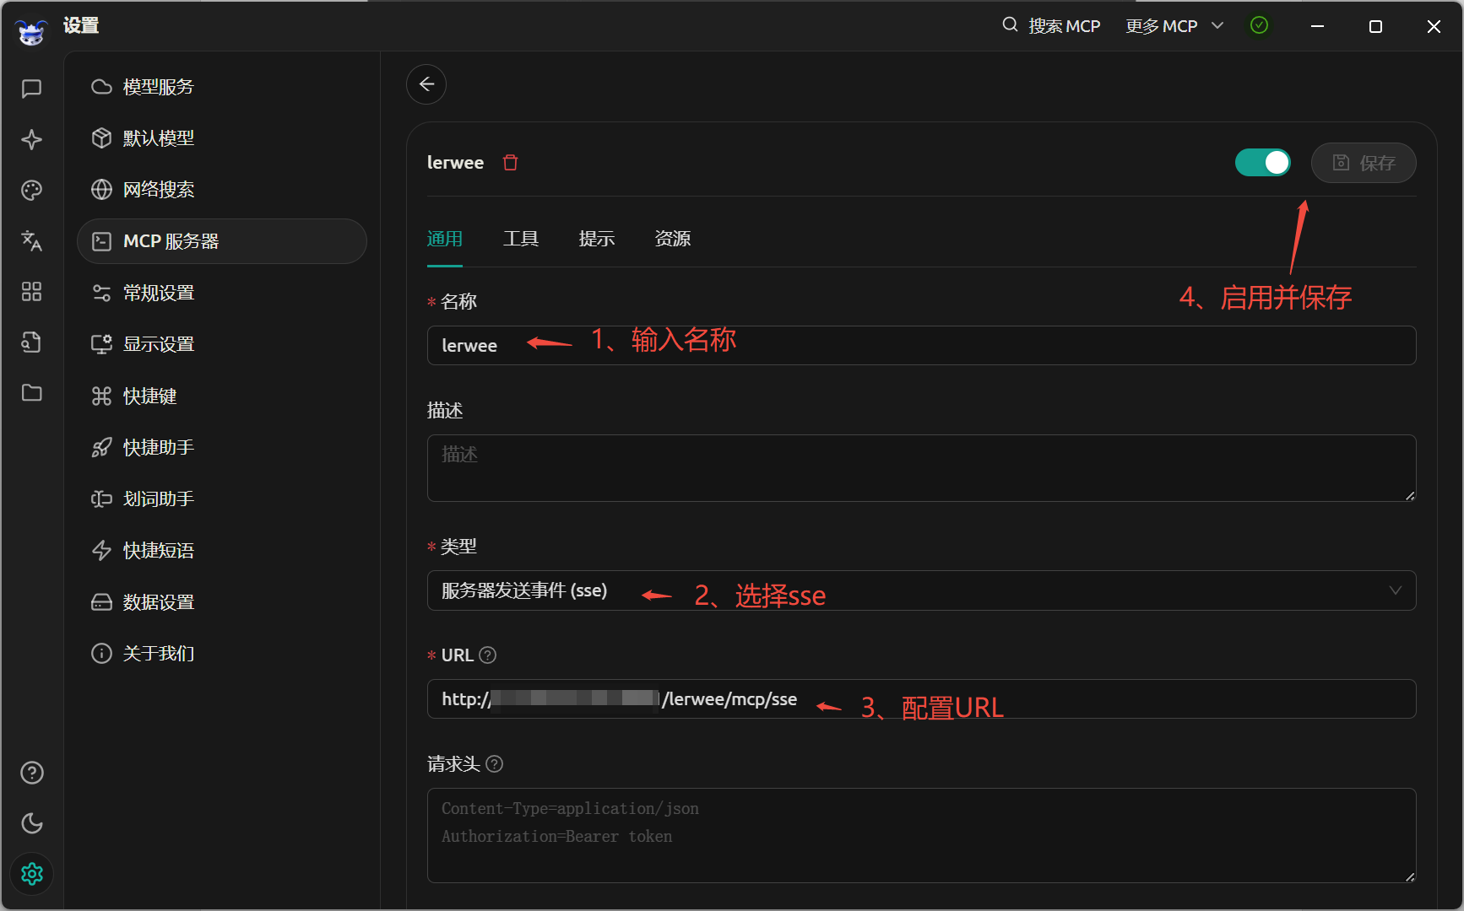Open 模型服务 settings
This screenshot has width=1464, height=911.
tap(222, 87)
